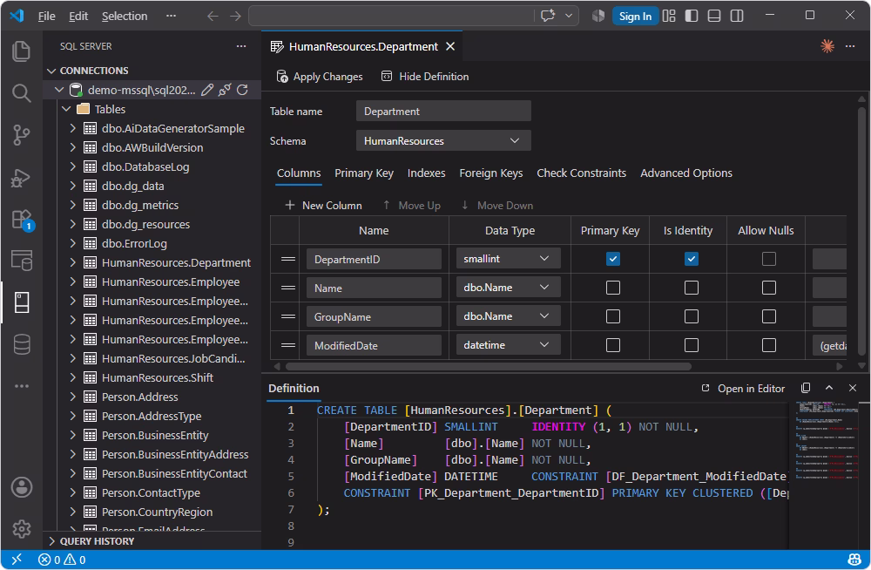The height and width of the screenshot is (570, 871).
Task: Click Sign In button
Action: point(635,17)
